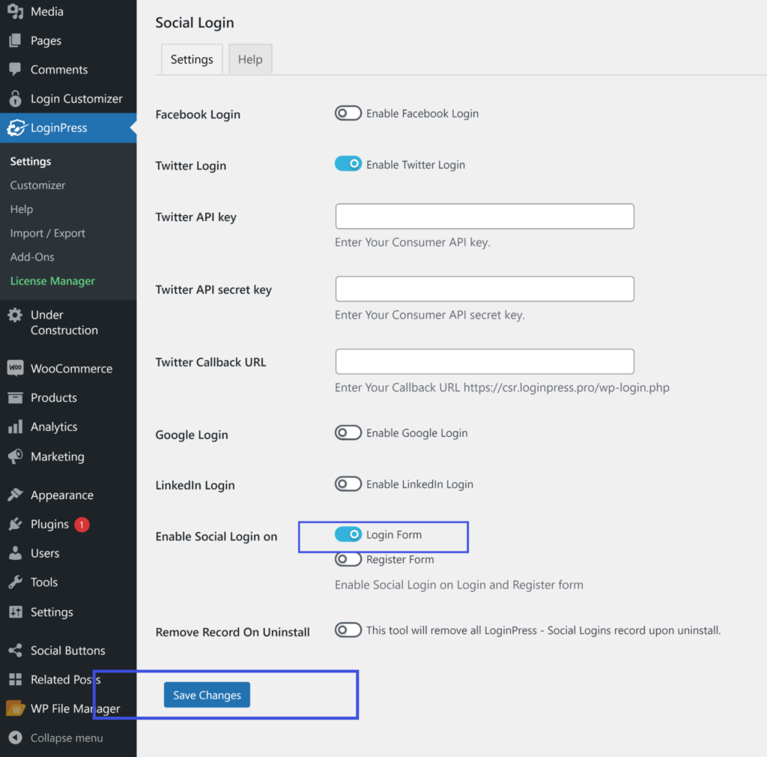This screenshot has width=767, height=757.
Task: Open the License Manager submenu item
Action: point(52,281)
